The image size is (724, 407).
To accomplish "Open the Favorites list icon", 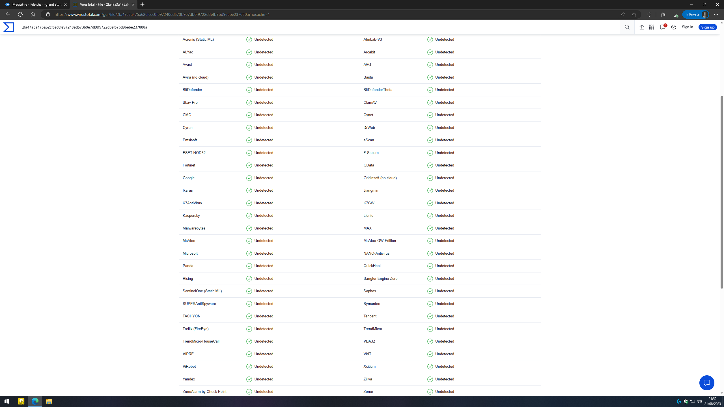I will tap(663, 14).
